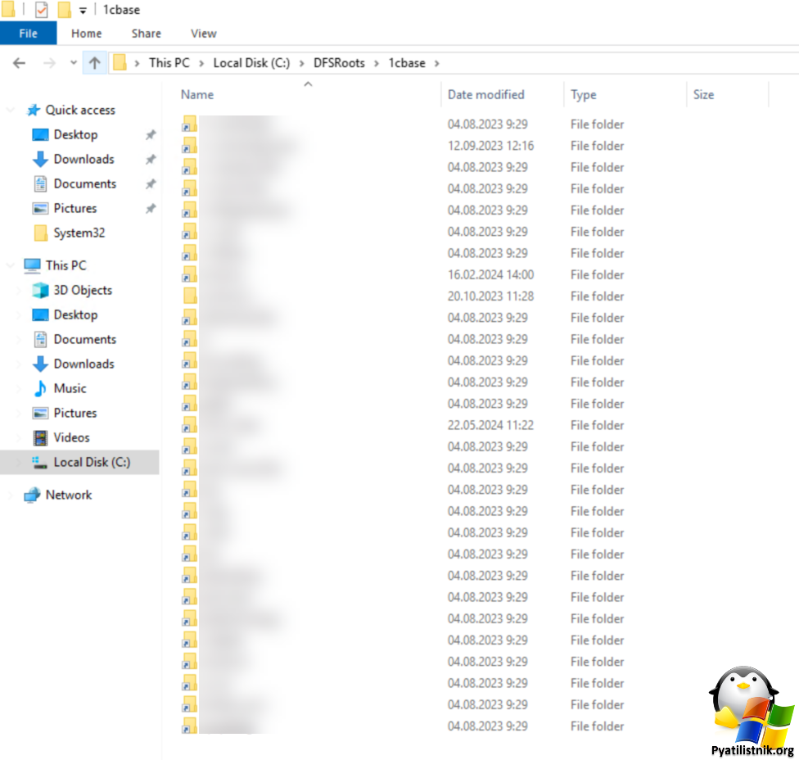Click the window folder icon in title bar
Image resolution: width=799 pixels, height=760 pixels.
pyautogui.click(x=7, y=9)
